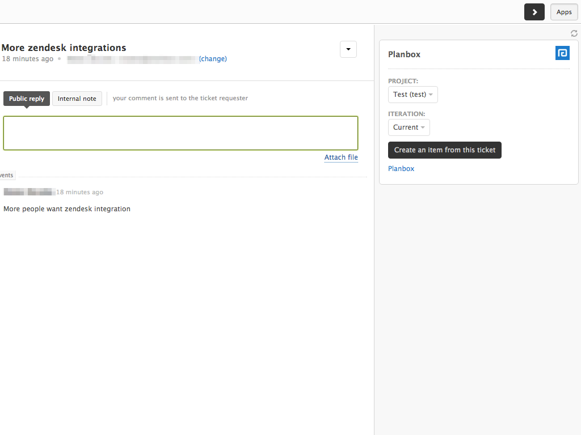Click the comment's 18 minutes ago timestamp
The image size is (581, 435).
(80, 193)
